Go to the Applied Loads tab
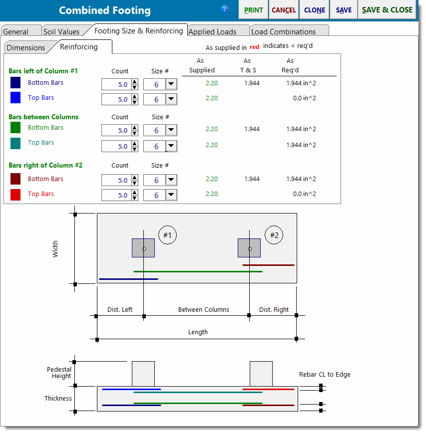This screenshot has height=434, width=426. [212, 31]
